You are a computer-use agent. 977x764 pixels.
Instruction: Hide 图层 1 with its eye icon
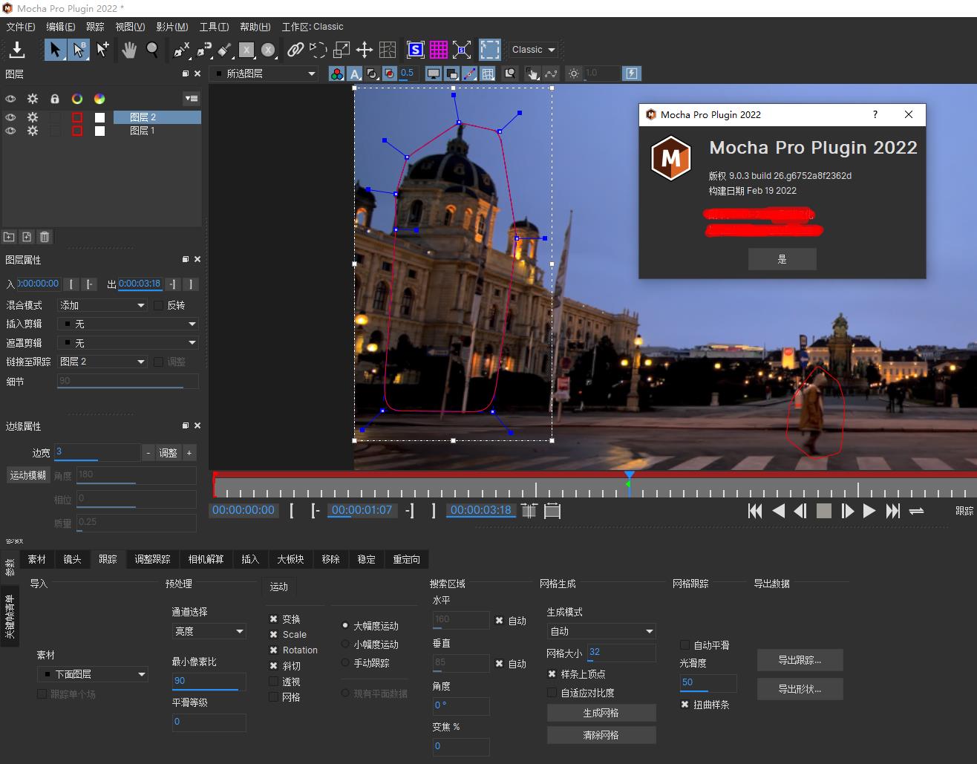(10, 131)
